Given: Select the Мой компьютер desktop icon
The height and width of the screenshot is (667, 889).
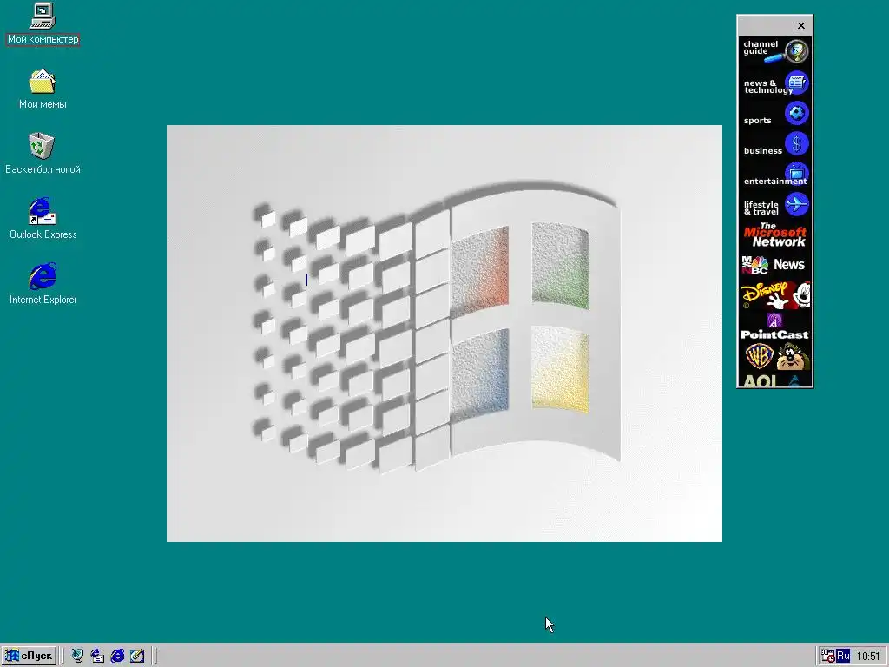Looking at the screenshot, I should coord(43,23).
